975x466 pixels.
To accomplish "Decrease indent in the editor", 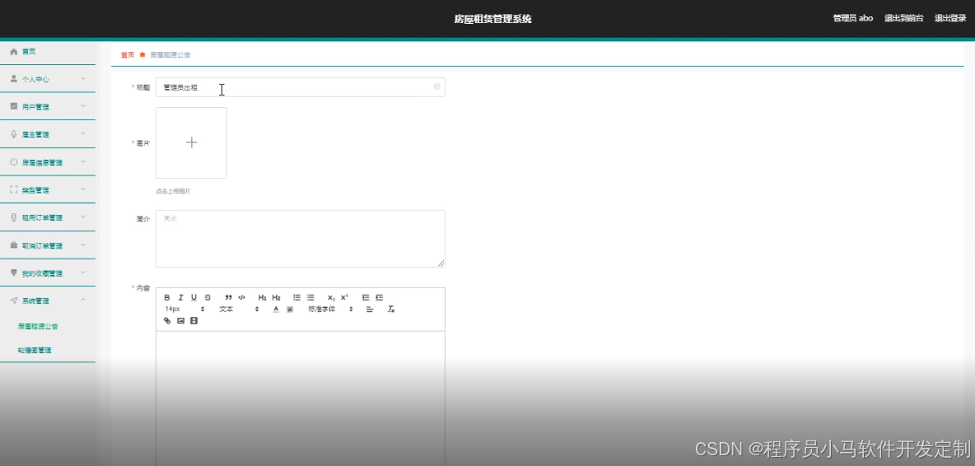I will point(366,297).
